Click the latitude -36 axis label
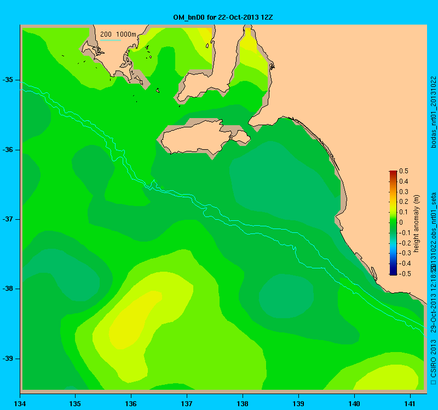The height and width of the screenshot is (410, 438). [8, 150]
